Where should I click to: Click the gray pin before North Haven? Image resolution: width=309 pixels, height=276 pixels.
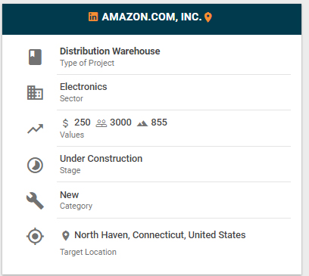(66, 236)
